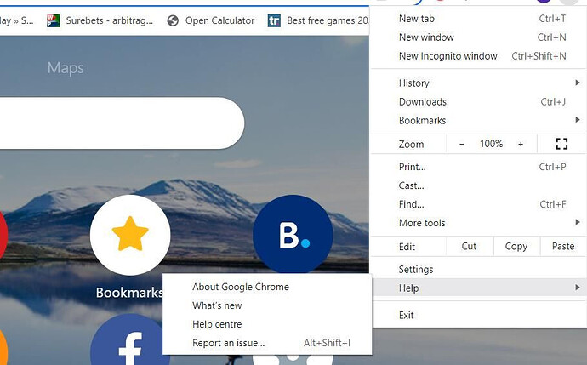Expand the History submenu

tap(478, 83)
